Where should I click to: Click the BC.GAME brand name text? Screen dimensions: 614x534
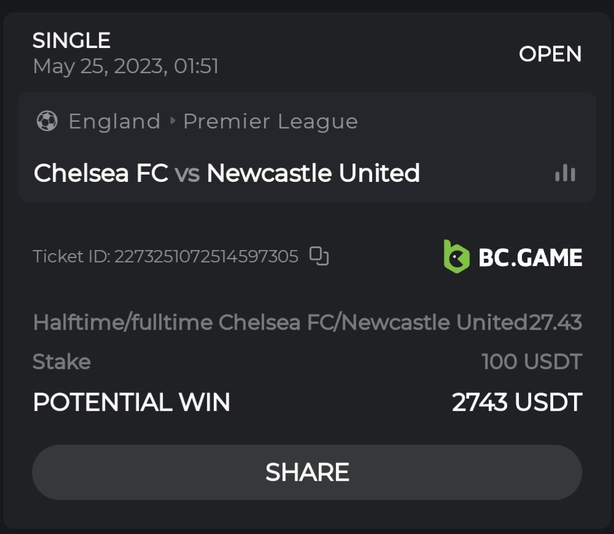tap(530, 257)
